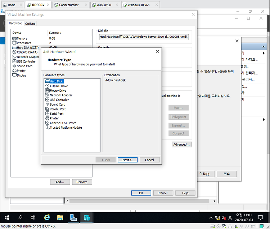Close the ConnectBroker tab
This screenshot has height=229, width=270.
(86, 5)
